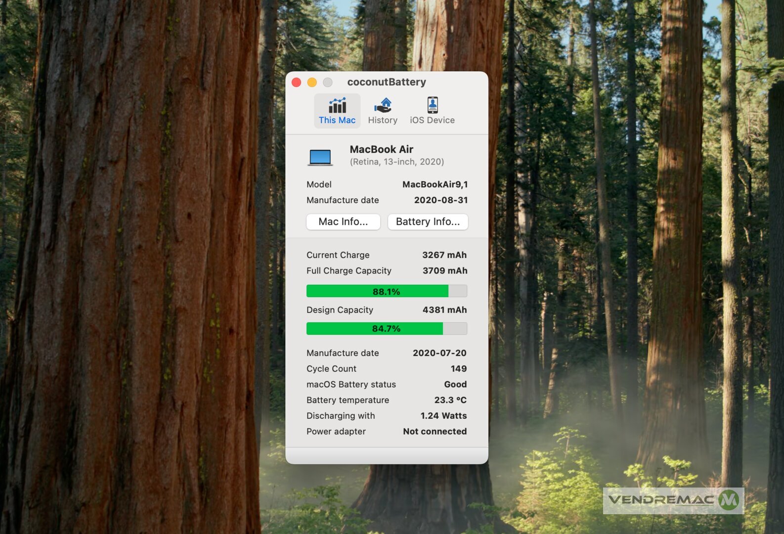
Task: Click the model identifier MacBookAir9,1
Action: [x=435, y=184]
